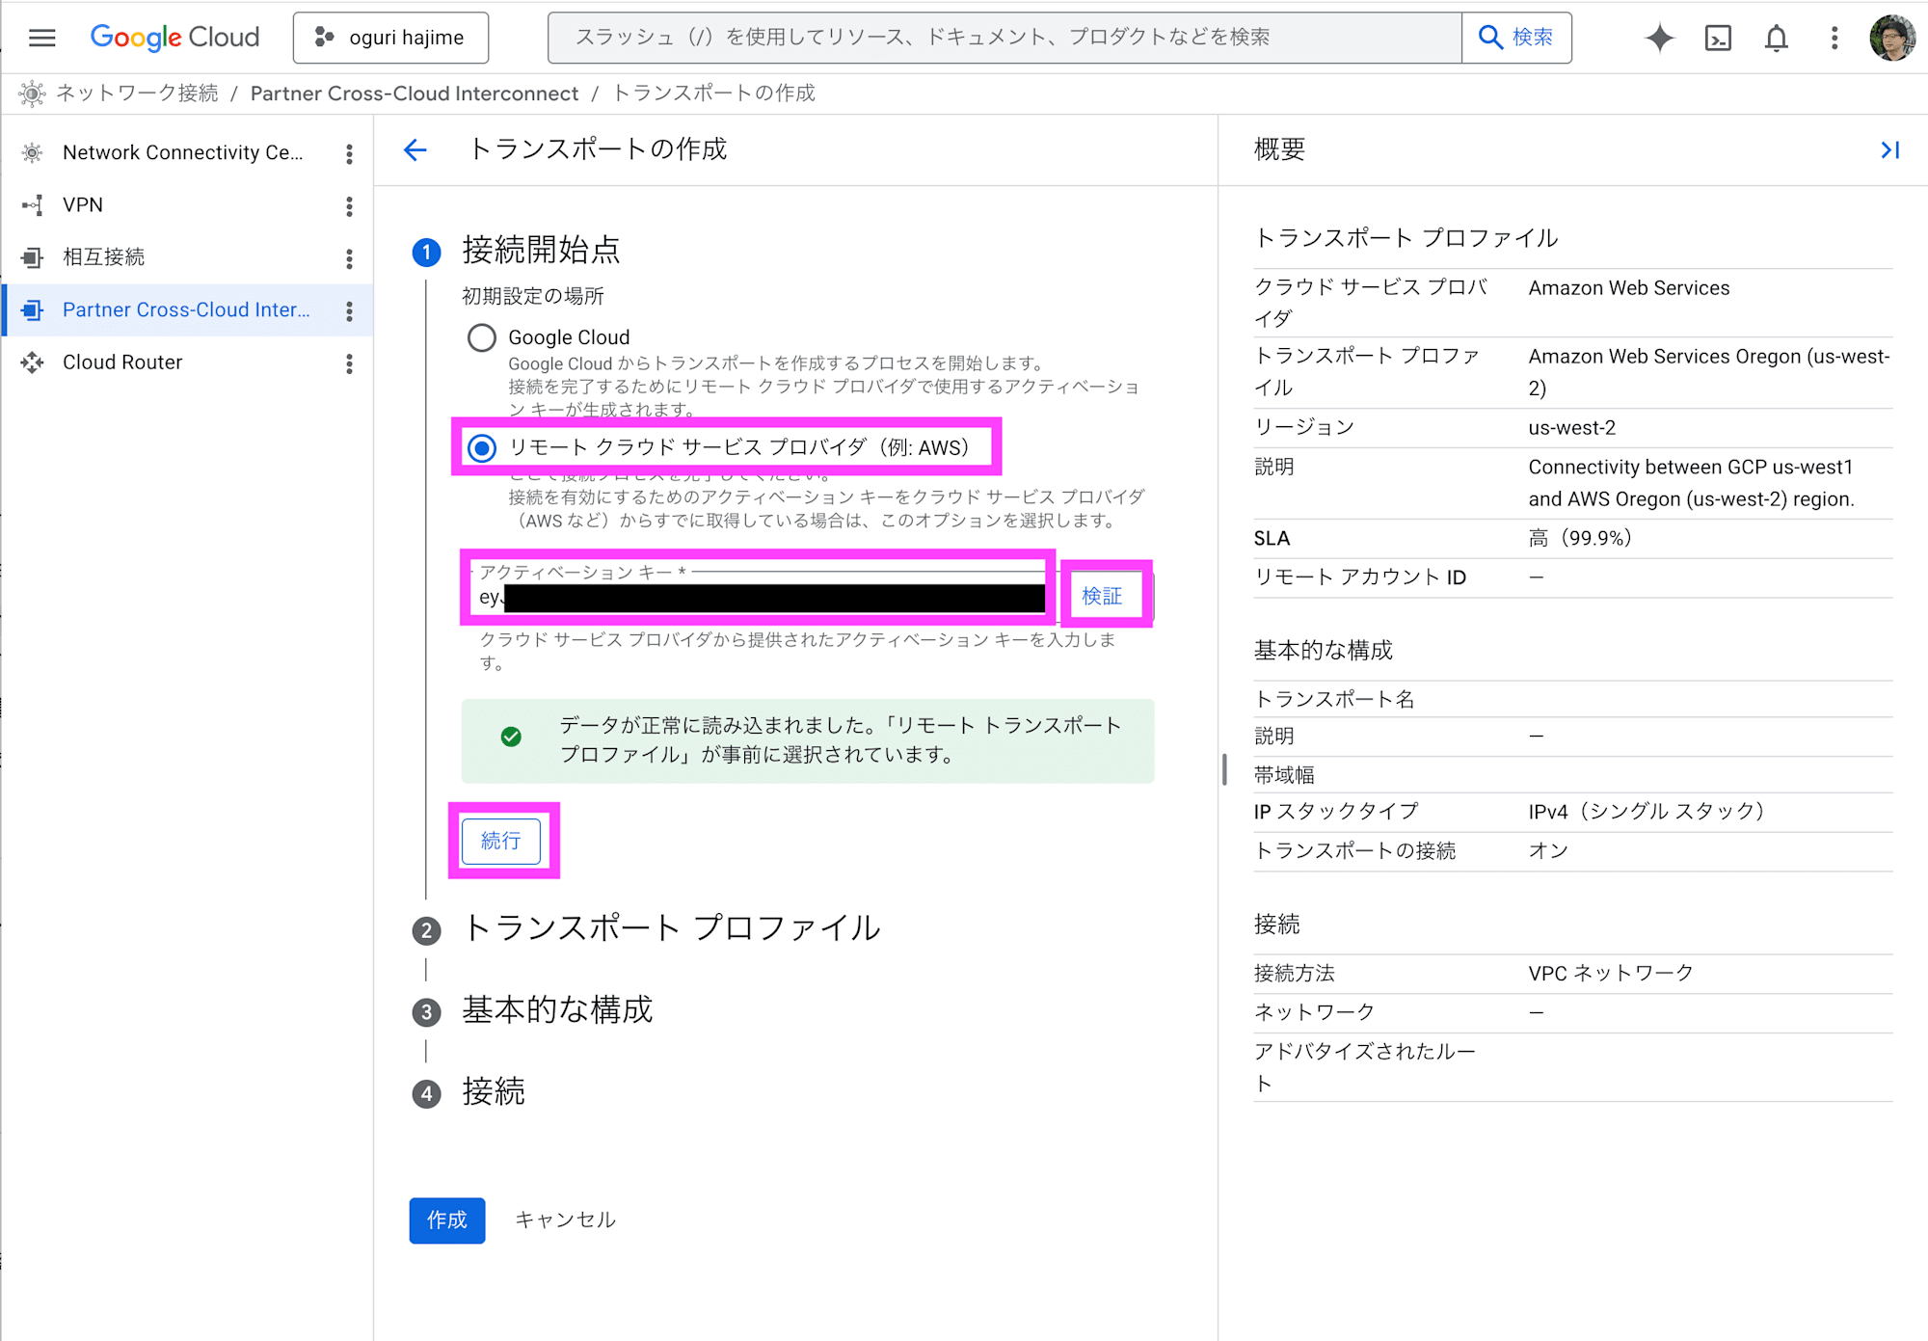Select the Google Cloud start point radio
Image resolution: width=1928 pixels, height=1341 pixels.
click(x=481, y=337)
